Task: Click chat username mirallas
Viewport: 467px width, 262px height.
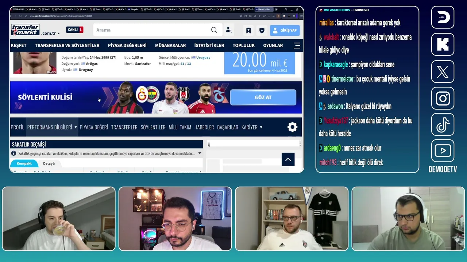Action: tap(327, 23)
